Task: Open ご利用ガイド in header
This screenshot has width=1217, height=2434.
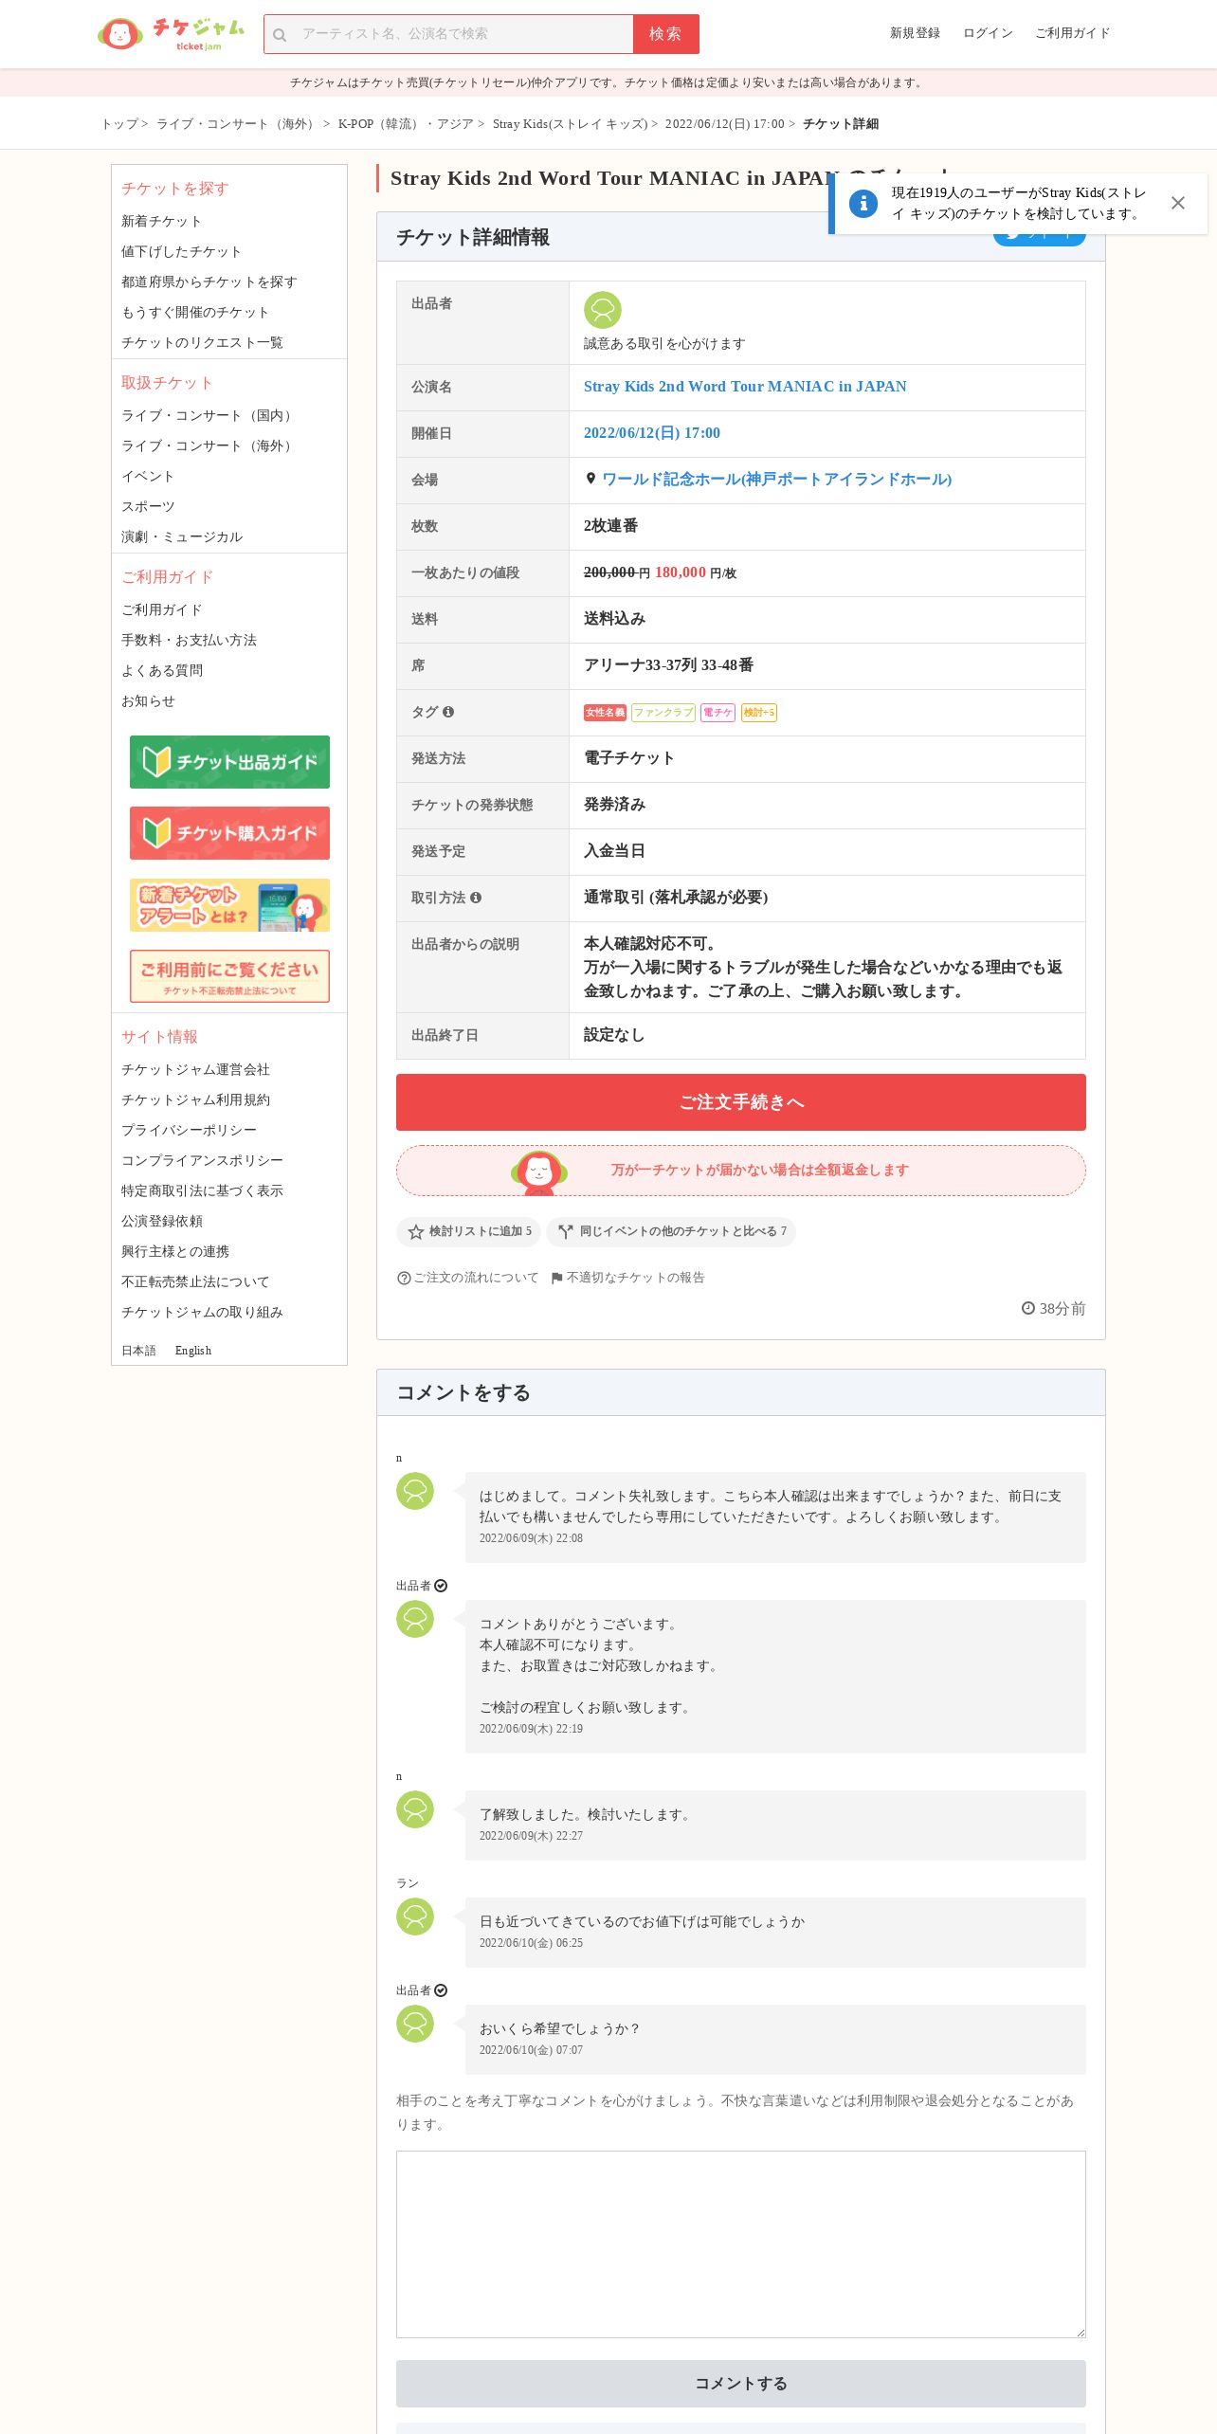Action: [x=1072, y=33]
